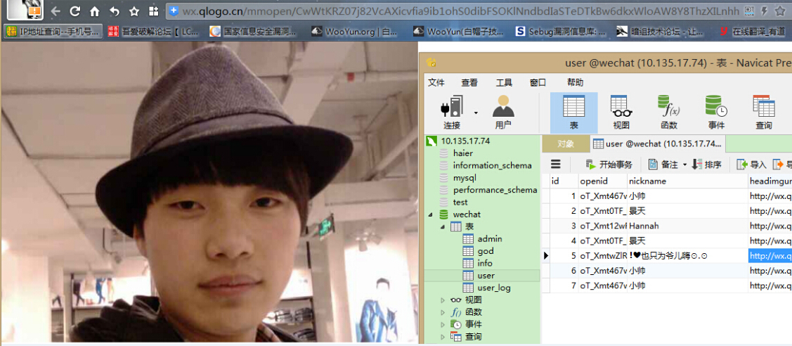Click the 备注 memo button

click(x=663, y=164)
